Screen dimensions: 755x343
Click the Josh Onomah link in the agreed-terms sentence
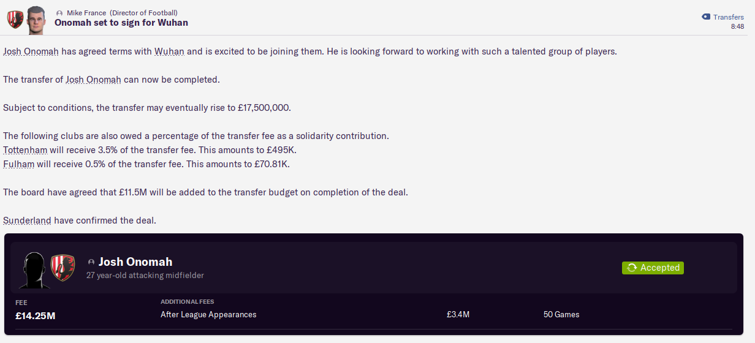(31, 51)
